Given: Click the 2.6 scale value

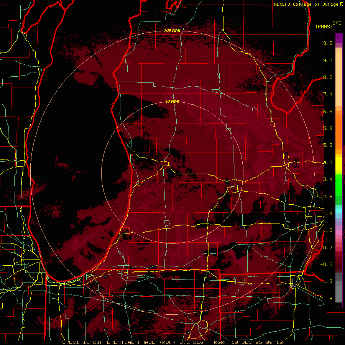Looking at the screenshot, I should (x=328, y=197).
